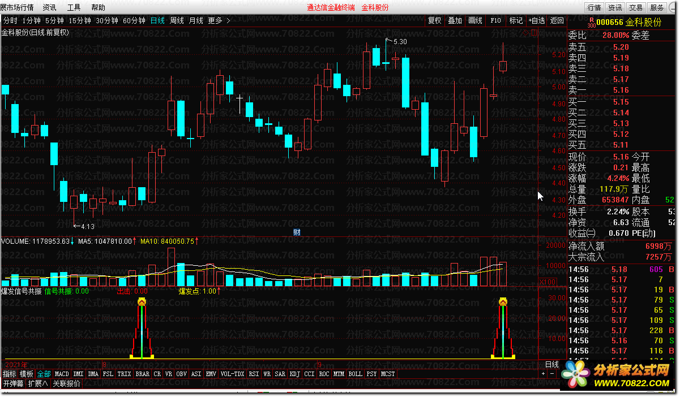
Task: Click the 财 finance marker on the chart
Action: (x=297, y=232)
